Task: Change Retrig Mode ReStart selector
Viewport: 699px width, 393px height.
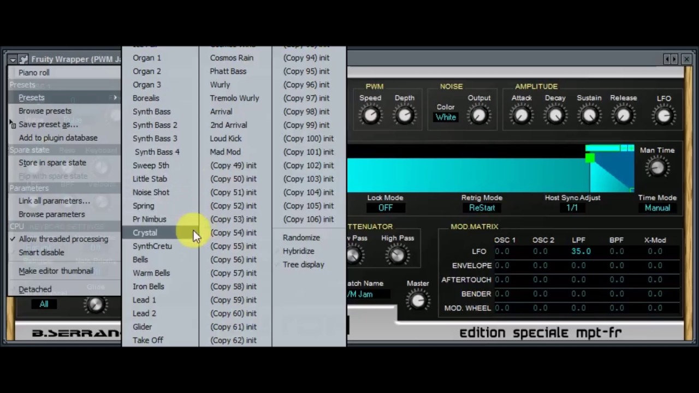Action: (x=482, y=208)
